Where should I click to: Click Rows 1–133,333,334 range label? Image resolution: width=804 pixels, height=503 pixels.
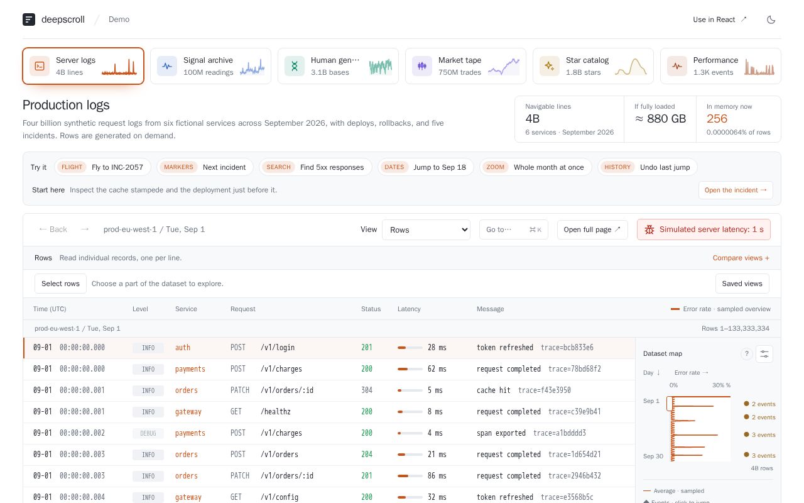736,328
